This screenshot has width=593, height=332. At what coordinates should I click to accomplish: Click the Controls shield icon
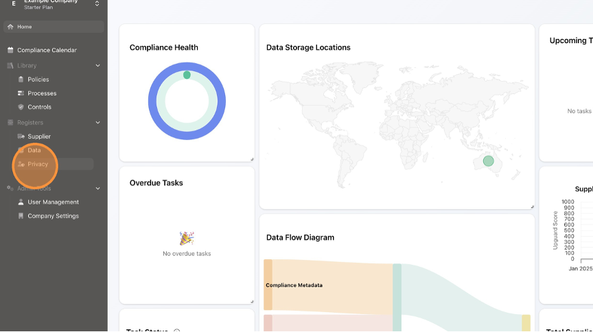(x=21, y=107)
